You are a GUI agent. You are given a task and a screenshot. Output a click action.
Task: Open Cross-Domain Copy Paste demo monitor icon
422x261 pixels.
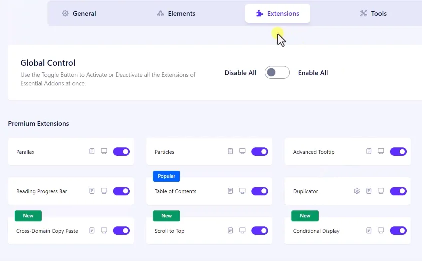[x=104, y=230]
